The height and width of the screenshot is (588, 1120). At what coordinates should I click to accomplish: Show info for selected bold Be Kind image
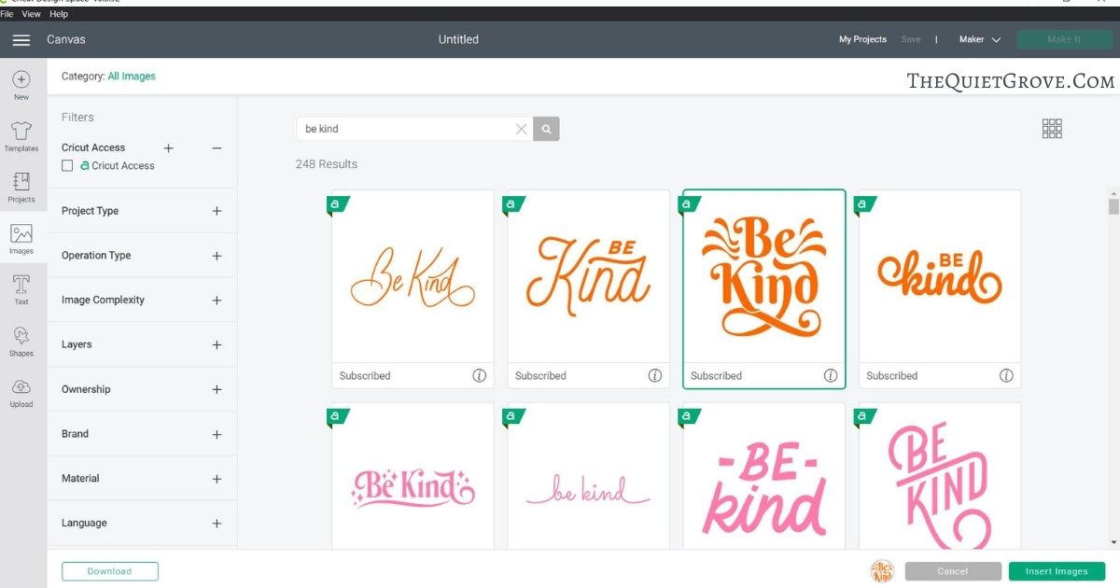831,376
